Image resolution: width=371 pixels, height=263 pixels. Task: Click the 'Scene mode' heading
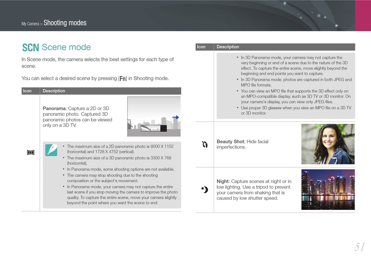66,47
